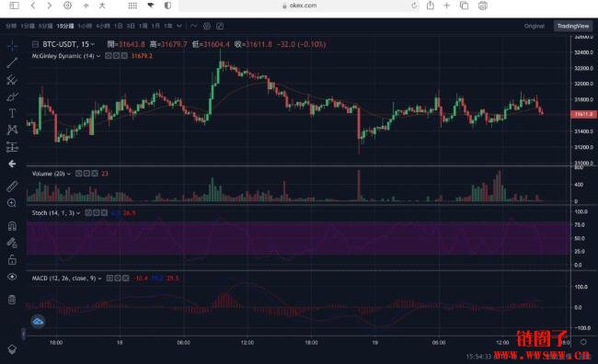The height and width of the screenshot is (364, 598).
Task: Expand McGinley Dynamic (14) dropdown arrow
Action: coord(98,56)
